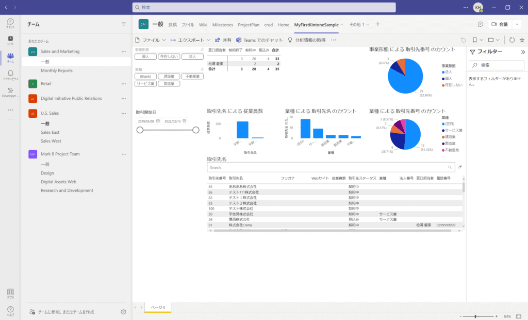Open U.S. Sales team more options
The height and width of the screenshot is (320, 528).
click(x=124, y=113)
